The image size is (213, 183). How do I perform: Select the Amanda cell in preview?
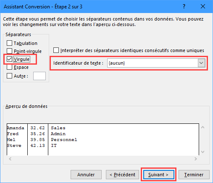pos(16,128)
